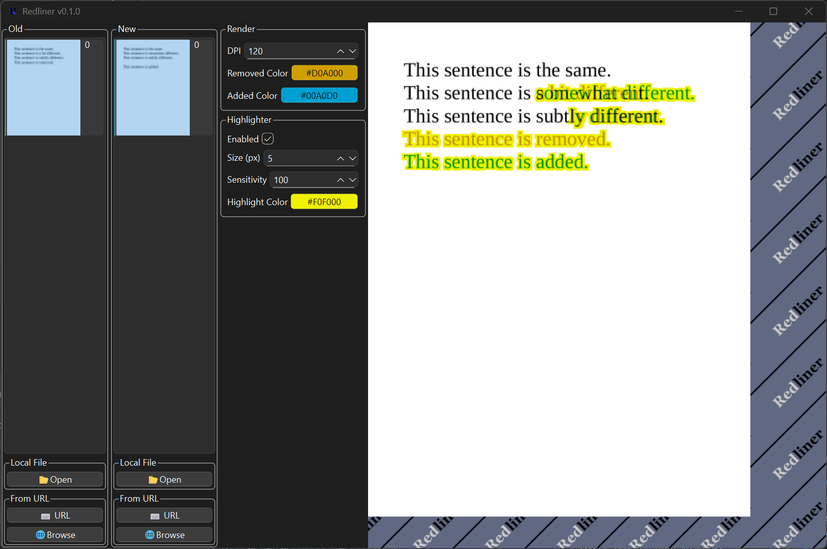Increase highlighter Size with up arrow
The height and width of the screenshot is (549, 827).
341,158
